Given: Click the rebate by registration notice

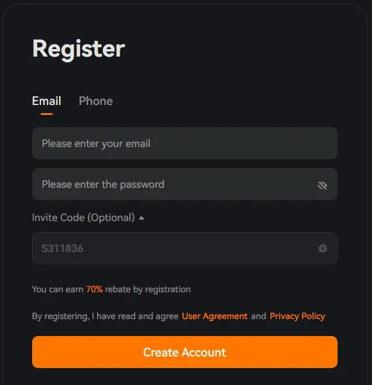Looking at the screenshot, I should (147, 289).
